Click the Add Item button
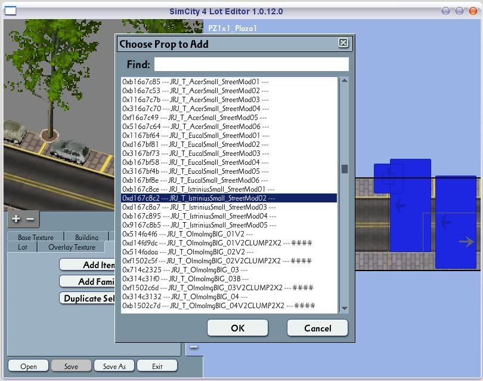483x381 pixels. click(87, 265)
